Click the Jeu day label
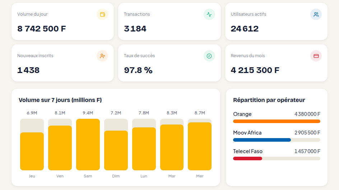The height and width of the screenshot is (190, 339). 32,176
